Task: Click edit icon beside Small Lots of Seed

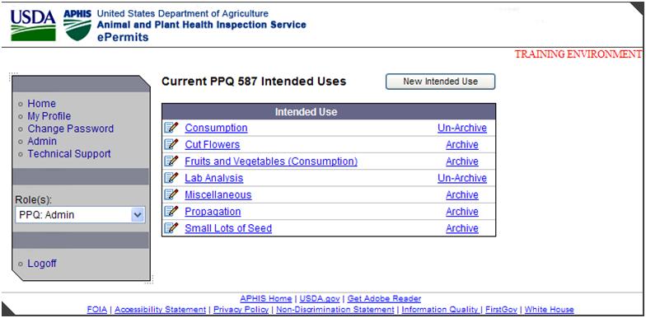Action: (171, 227)
